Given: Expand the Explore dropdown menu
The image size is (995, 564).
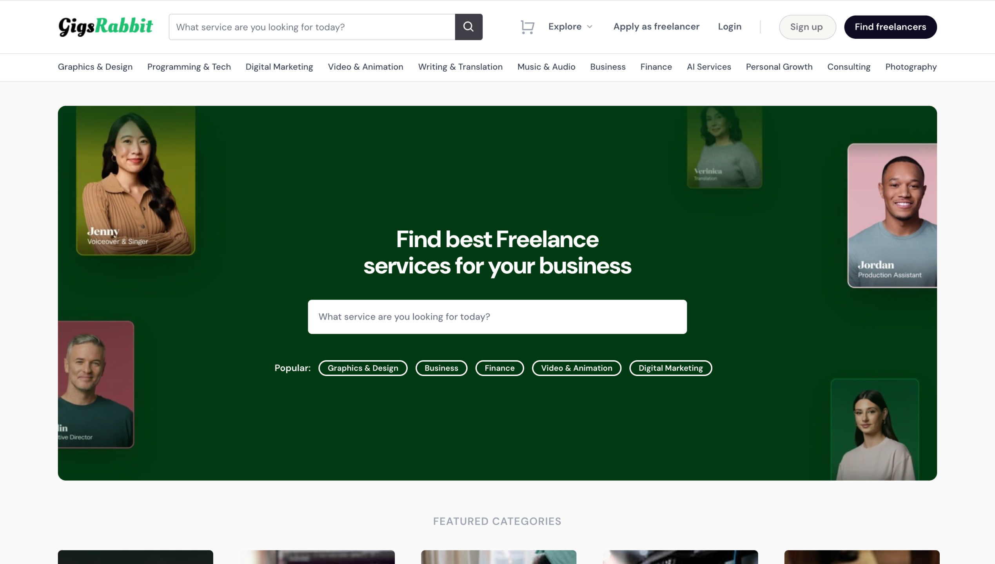Looking at the screenshot, I should 569,27.
